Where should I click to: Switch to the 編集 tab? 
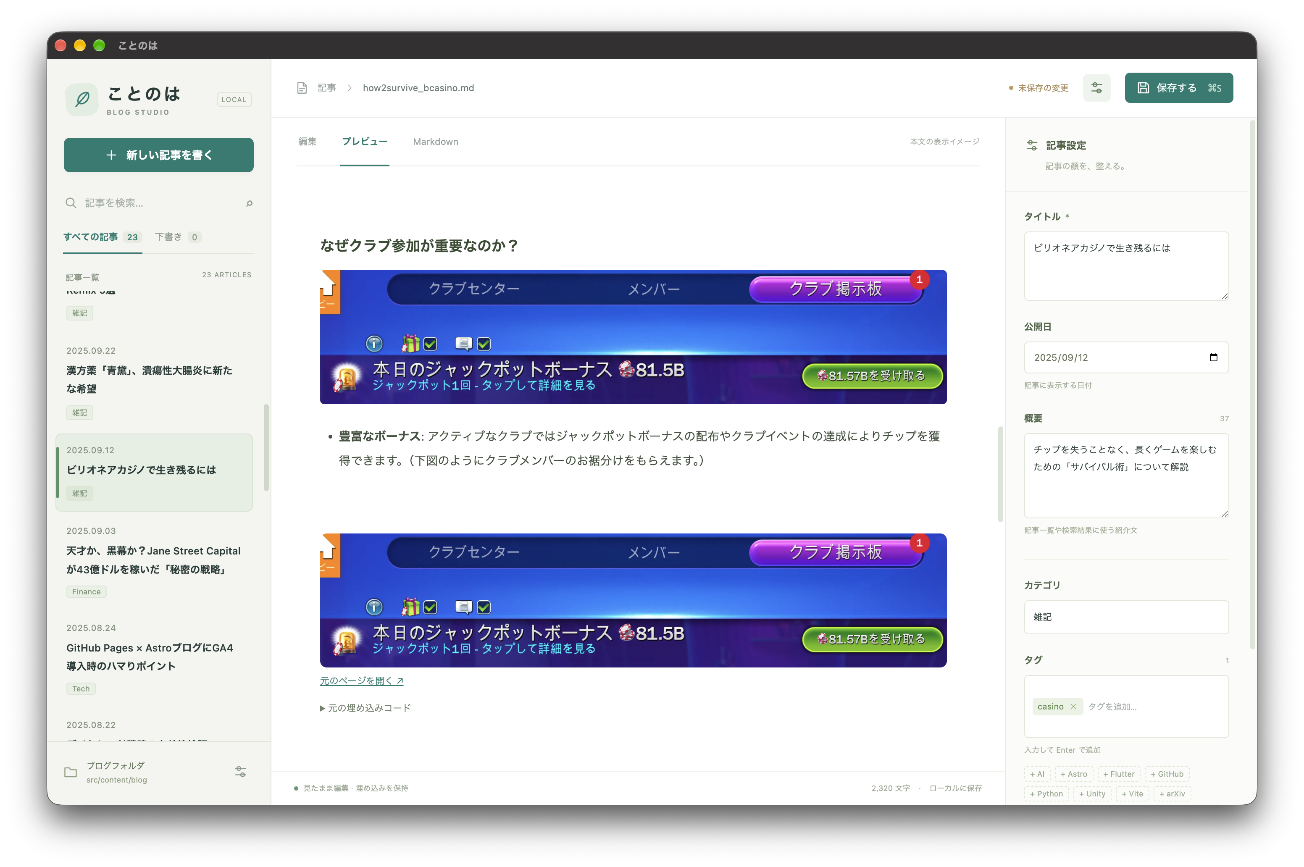pyautogui.click(x=308, y=142)
